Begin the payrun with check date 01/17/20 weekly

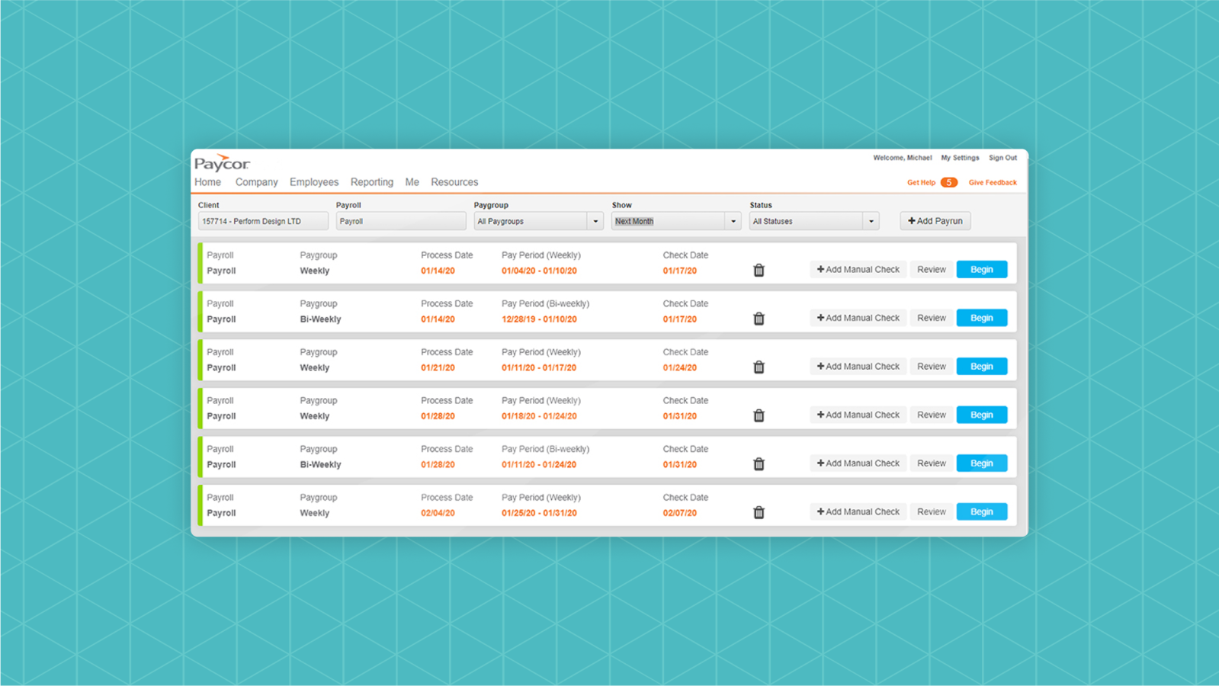point(982,270)
